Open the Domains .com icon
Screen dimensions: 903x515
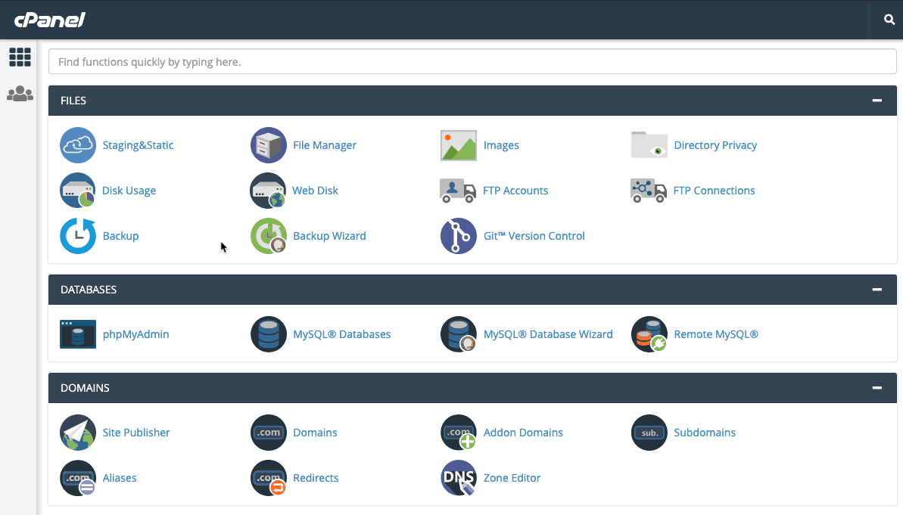[269, 433]
